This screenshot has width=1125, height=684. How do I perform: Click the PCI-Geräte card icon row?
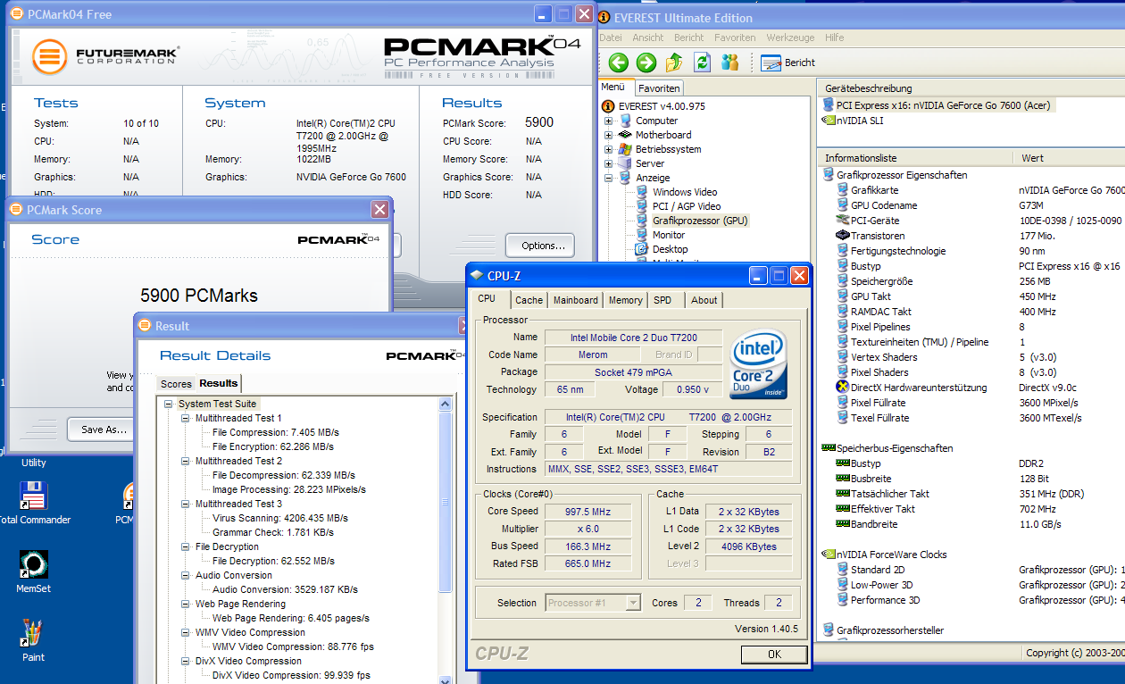(x=842, y=221)
